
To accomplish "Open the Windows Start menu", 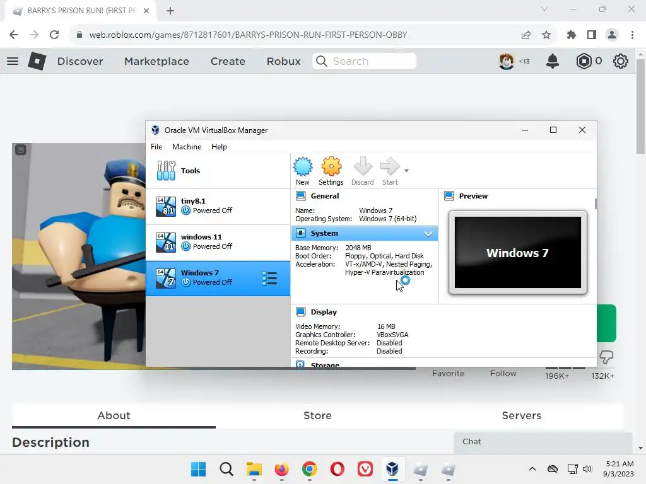I will (198, 469).
